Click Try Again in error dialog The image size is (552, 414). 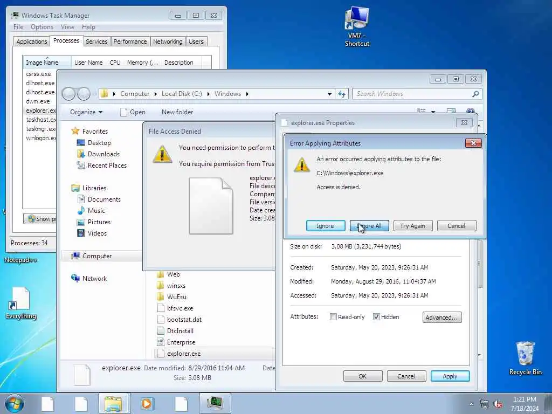(x=412, y=226)
